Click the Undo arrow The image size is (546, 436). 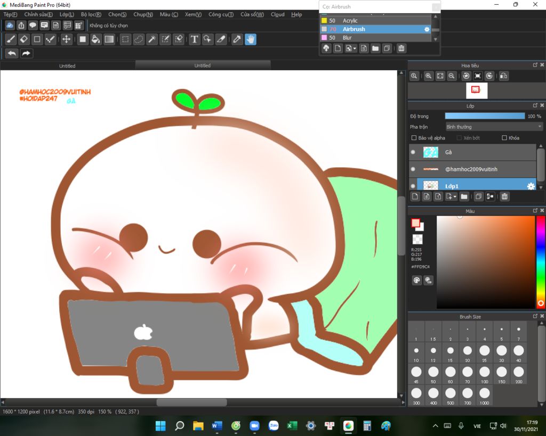point(12,54)
